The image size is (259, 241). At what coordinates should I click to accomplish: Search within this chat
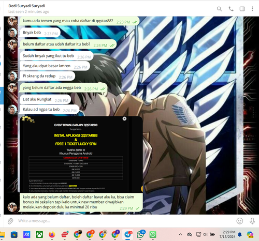click(x=219, y=9)
